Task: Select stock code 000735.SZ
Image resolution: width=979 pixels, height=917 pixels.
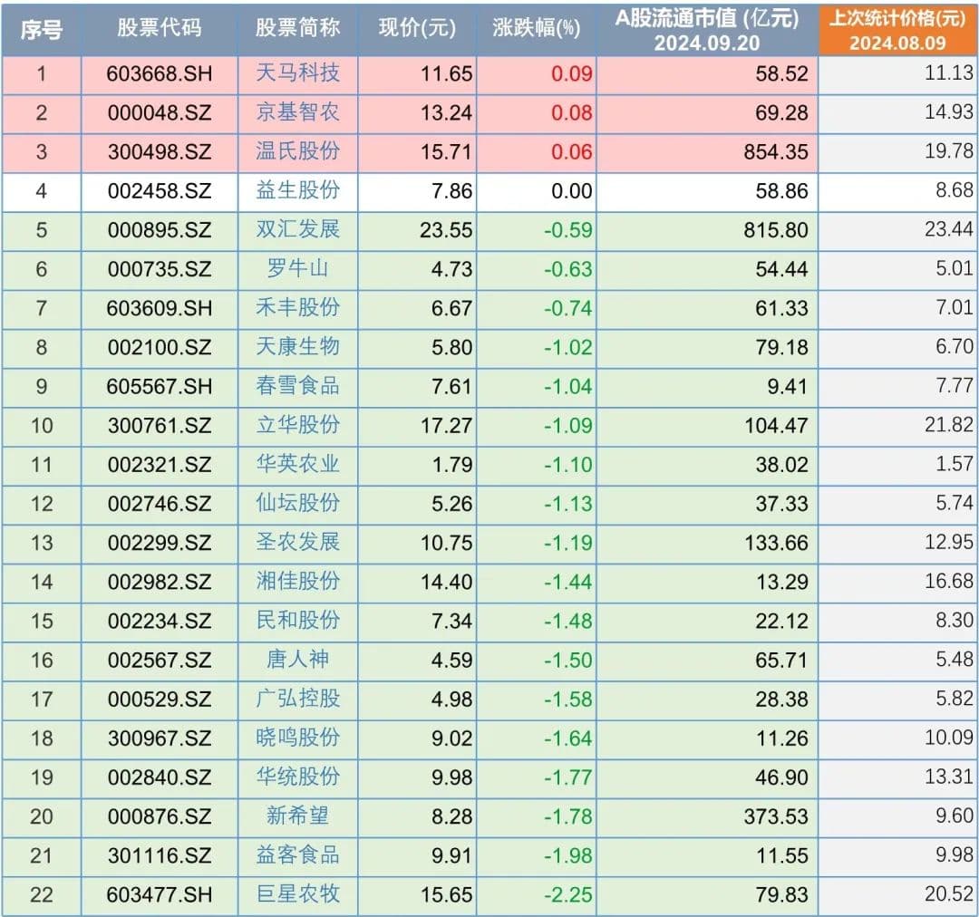Action: [x=160, y=270]
